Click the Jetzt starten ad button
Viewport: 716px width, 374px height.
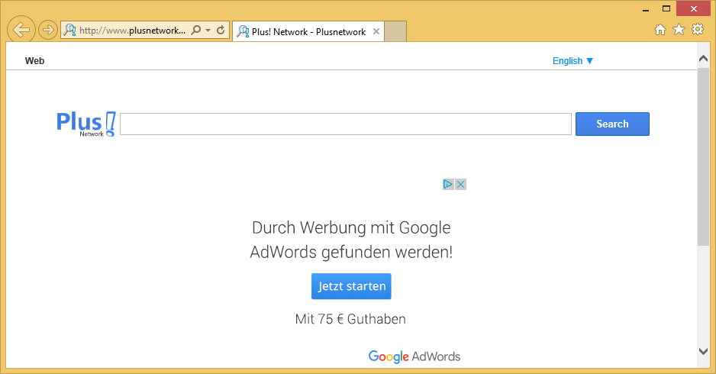point(351,286)
